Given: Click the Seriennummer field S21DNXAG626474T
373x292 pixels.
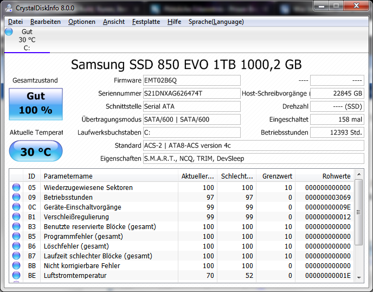Looking at the screenshot, I should click(x=192, y=93).
